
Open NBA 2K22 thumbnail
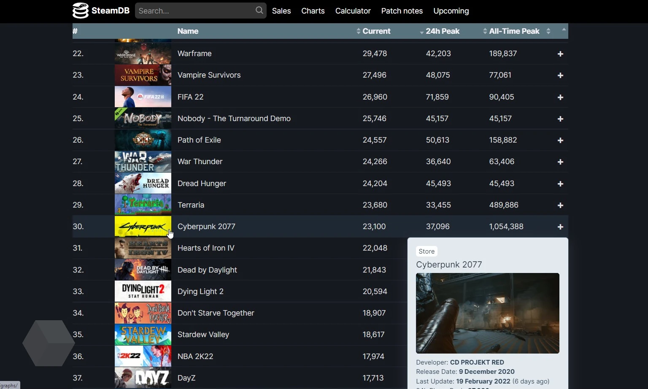[143, 356]
